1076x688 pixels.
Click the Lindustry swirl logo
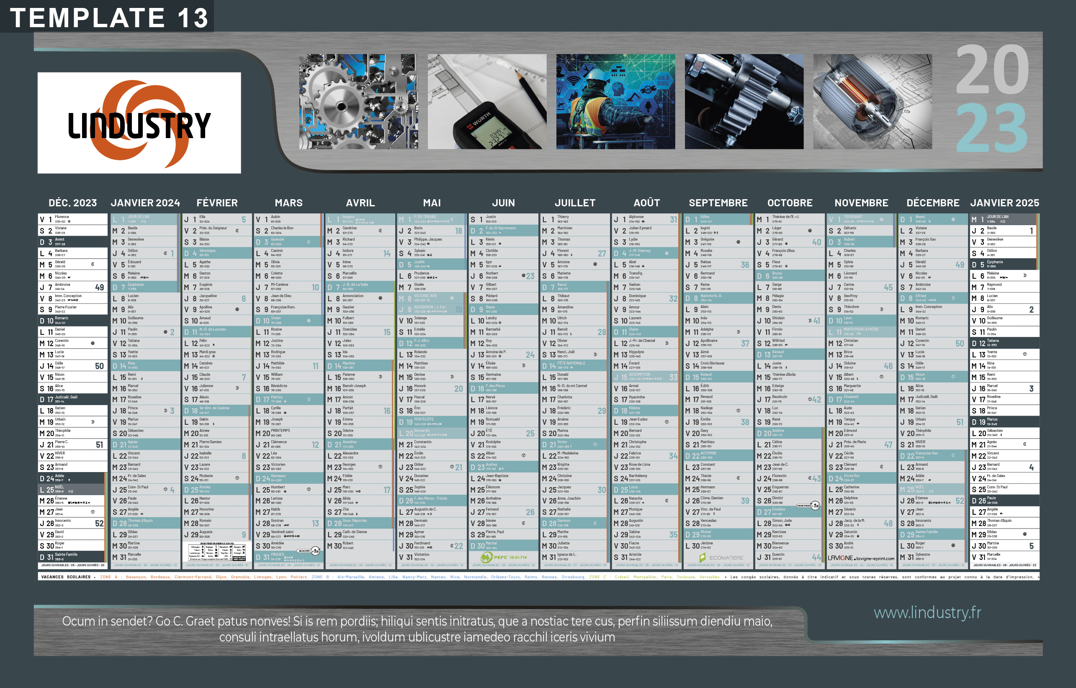(x=139, y=123)
